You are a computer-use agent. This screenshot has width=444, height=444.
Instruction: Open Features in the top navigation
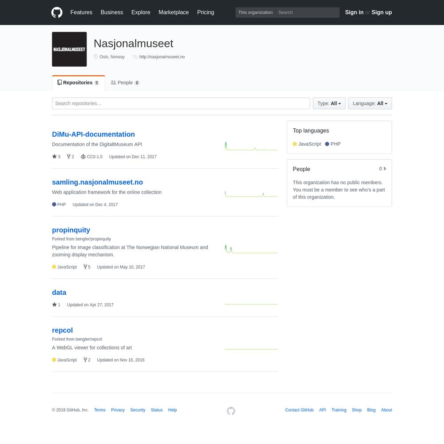81,12
